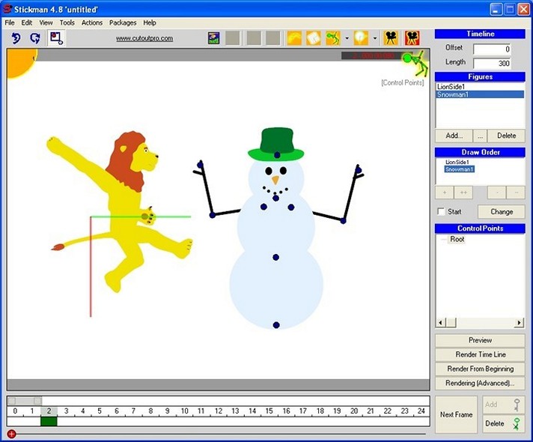Screen dimensions: 533x442
Task: Select the snowman's left hand control point
Action: (200, 166)
